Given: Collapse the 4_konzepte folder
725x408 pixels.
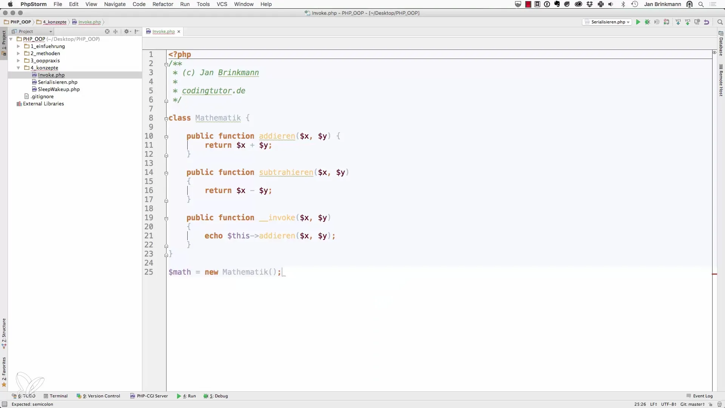Looking at the screenshot, I should click(x=18, y=68).
